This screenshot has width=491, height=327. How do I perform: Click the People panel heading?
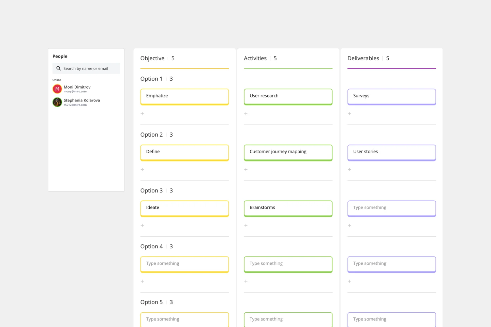[x=60, y=56]
